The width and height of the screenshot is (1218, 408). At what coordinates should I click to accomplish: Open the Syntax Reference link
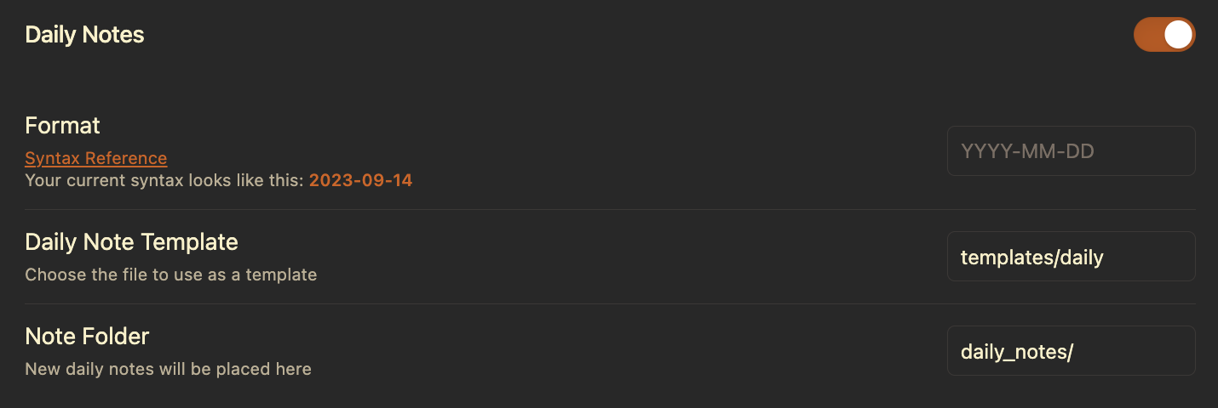click(x=95, y=158)
